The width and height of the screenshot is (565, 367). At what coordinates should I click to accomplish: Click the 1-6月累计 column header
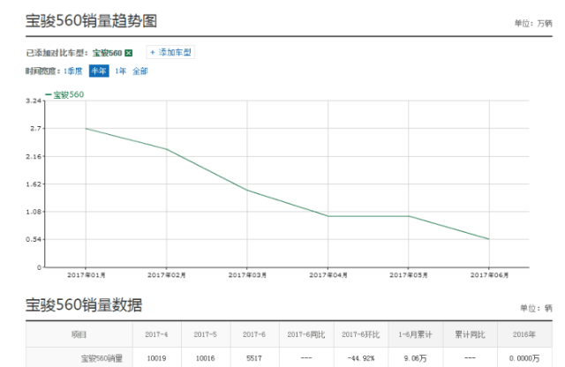415,334
